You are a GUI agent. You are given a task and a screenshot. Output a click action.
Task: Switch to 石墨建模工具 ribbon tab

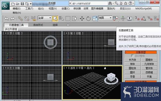coord(16,25)
